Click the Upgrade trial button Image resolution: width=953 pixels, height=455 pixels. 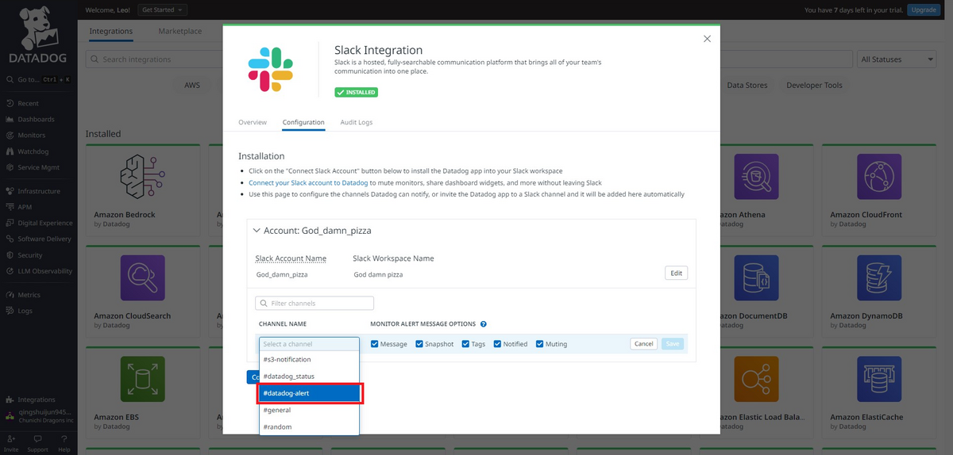923,10
